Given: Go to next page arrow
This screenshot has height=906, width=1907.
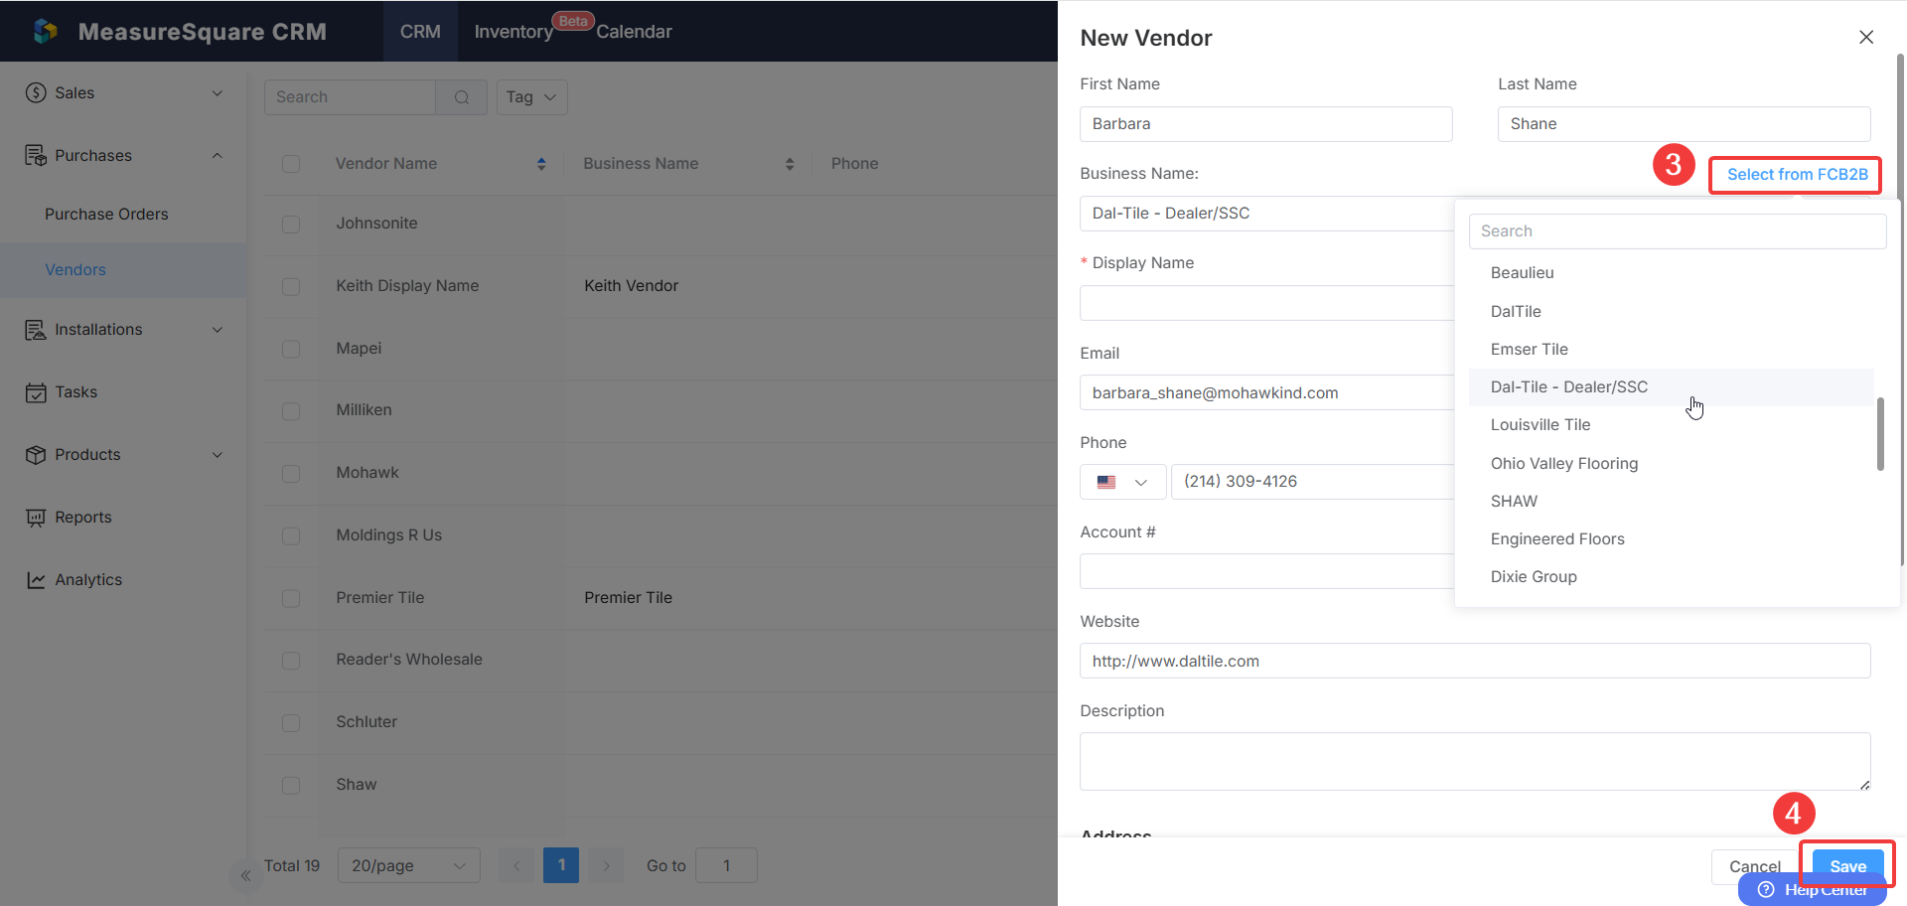Looking at the screenshot, I should pos(606,865).
